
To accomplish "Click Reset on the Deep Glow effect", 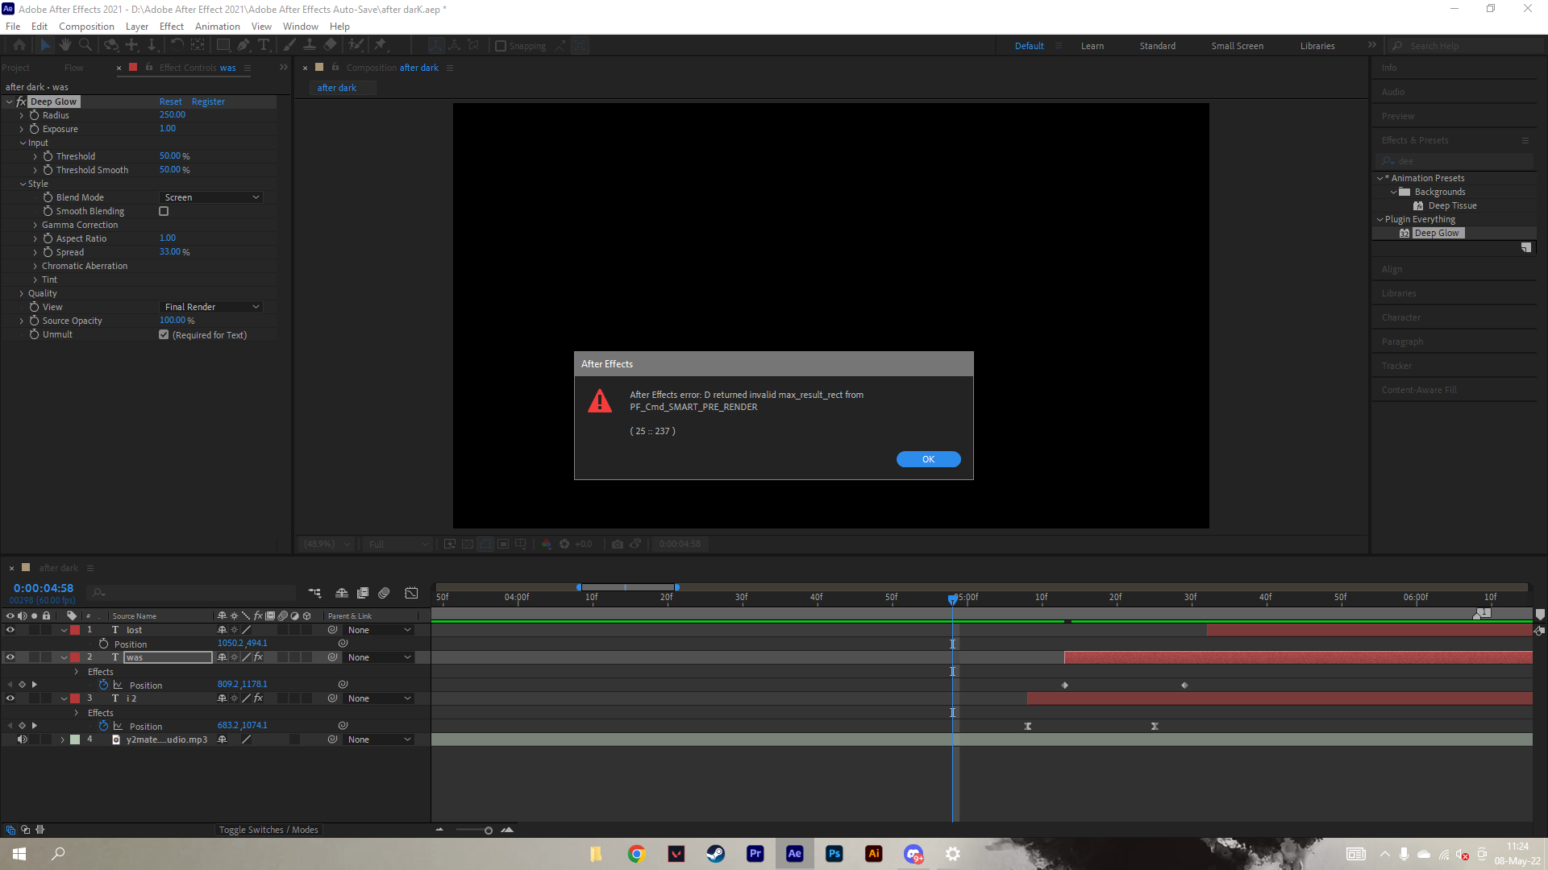I will pyautogui.click(x=170, y=101).
